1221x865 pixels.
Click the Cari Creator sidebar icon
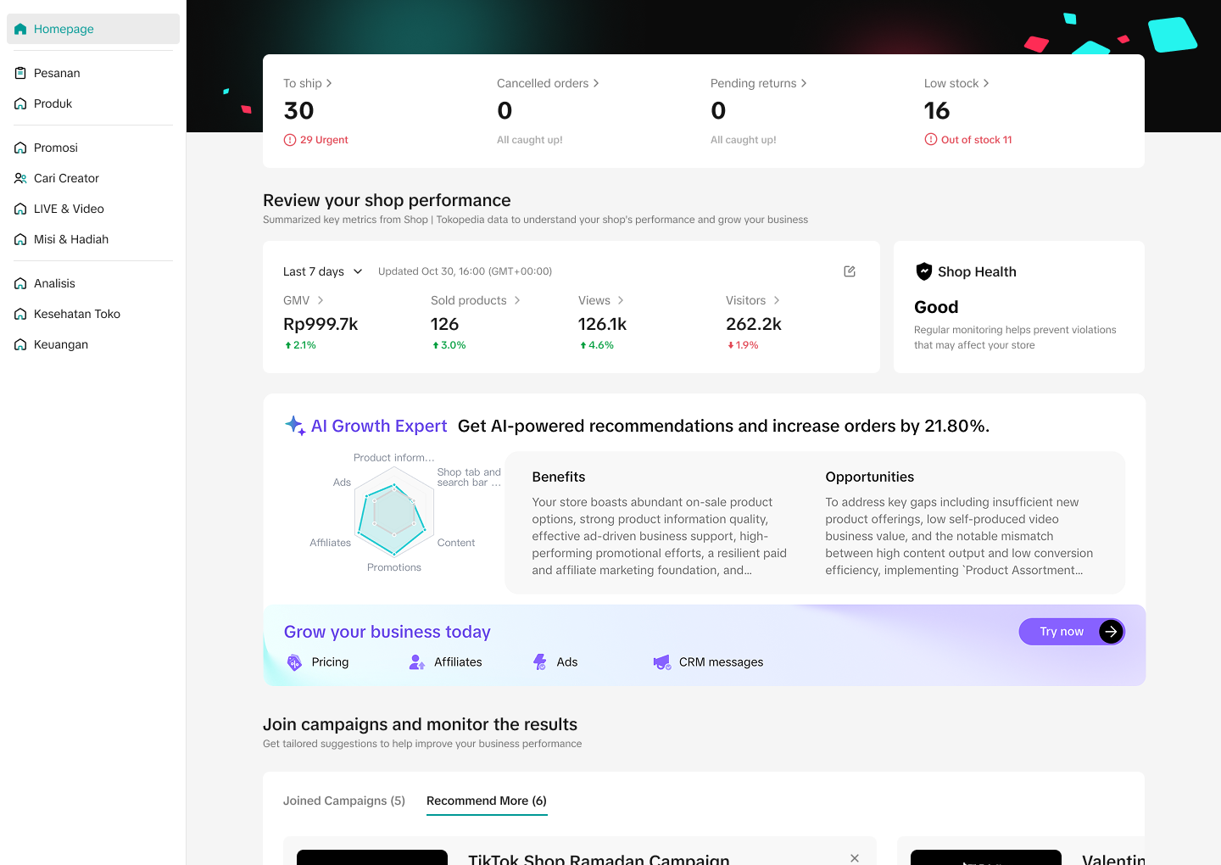pyautogui.click(x=20, y=178)
